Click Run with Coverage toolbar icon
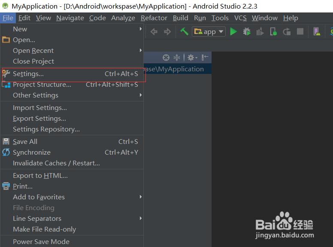Image resolution: width=333 pixels, height=247 pixels. 260,32
